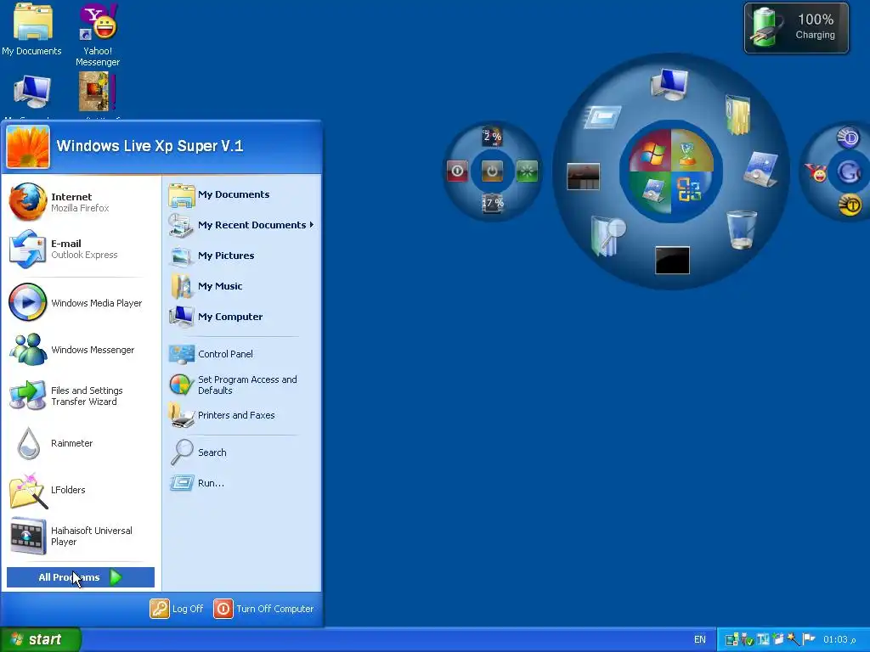The image size is (870, 652).
Task: Click the white flag tray icon
Action: pyautogui.click(x=809, y=638)
